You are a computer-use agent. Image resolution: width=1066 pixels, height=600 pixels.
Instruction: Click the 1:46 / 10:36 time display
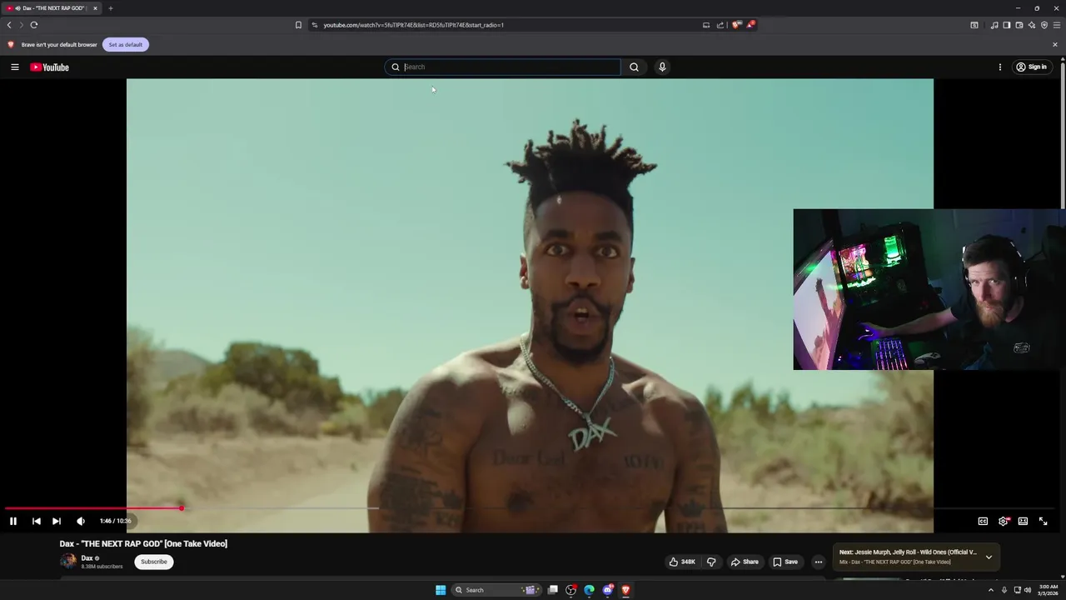tap(115, 521)
